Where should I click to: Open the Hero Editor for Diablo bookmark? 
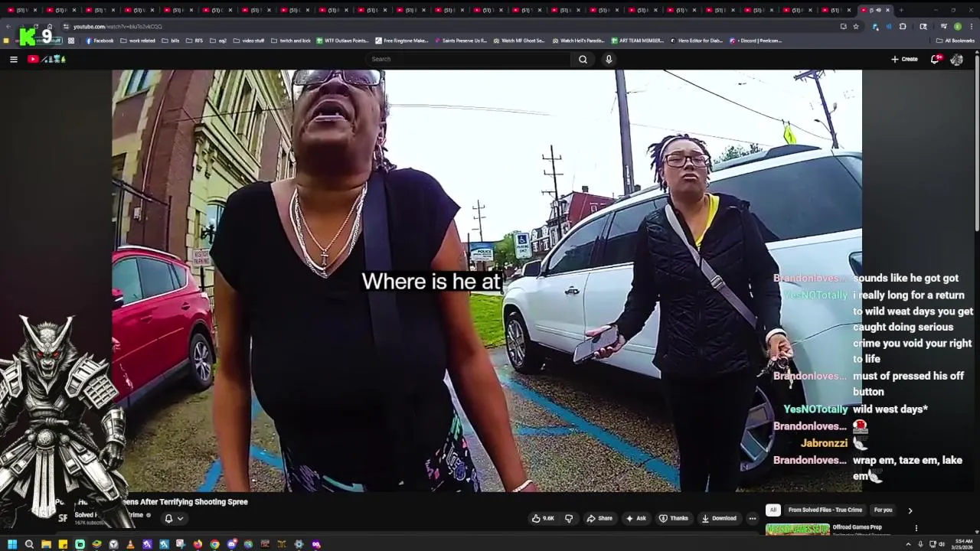[x=695, y=41]
